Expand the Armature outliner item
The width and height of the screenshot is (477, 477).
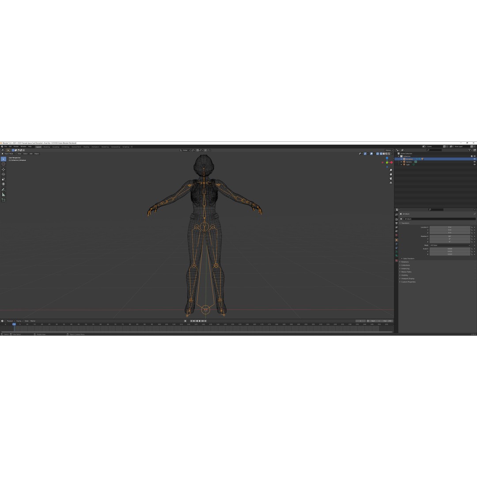(401, 159)
